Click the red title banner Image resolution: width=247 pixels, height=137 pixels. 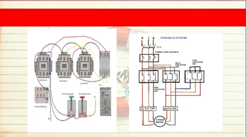123,17
